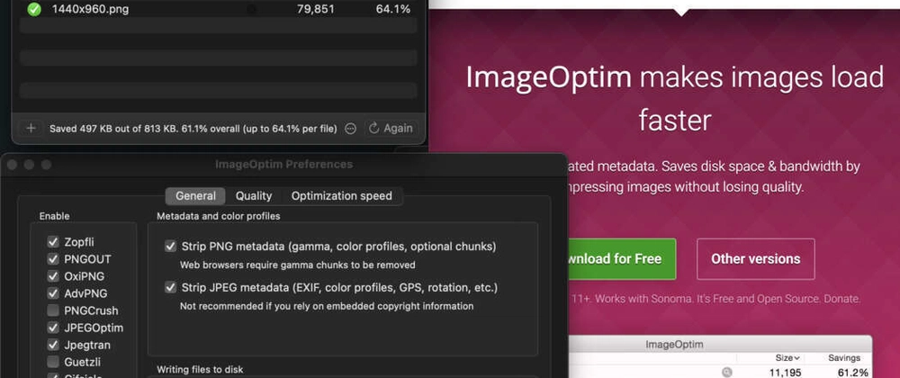Click the ImageOptim Preferences window title
The height and width of the screenshot is (378, 900).
point(283,165)
